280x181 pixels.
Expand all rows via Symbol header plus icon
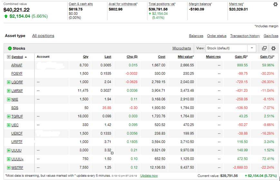pyautogui.click(x=9, y=57)
